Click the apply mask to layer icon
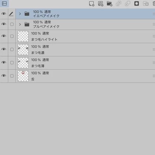The width and height of the screenshot is (155, 155). click(x=146, y=4)
